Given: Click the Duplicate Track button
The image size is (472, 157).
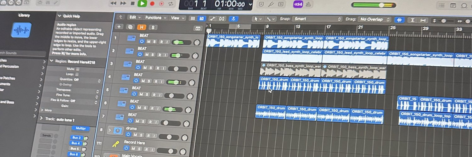Looking at the screenshot, I should 131,27.
